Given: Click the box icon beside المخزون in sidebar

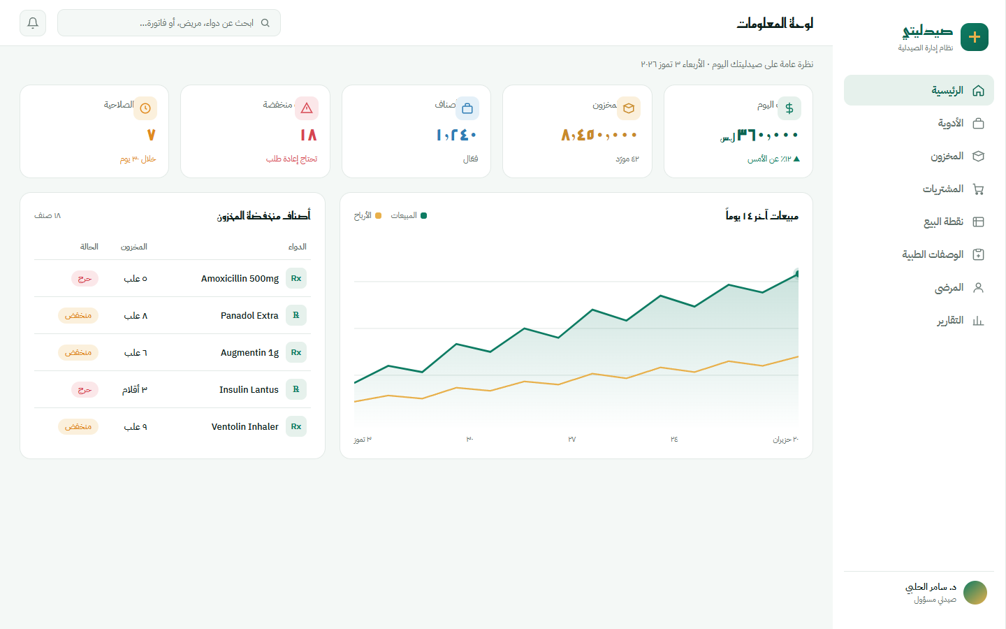Looking at the screenshot, I should click(978, 156).
